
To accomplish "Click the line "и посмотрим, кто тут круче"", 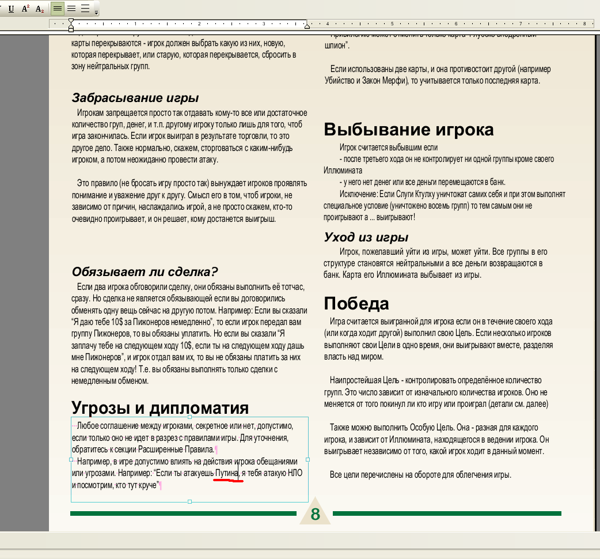I will tap(115, 485).
